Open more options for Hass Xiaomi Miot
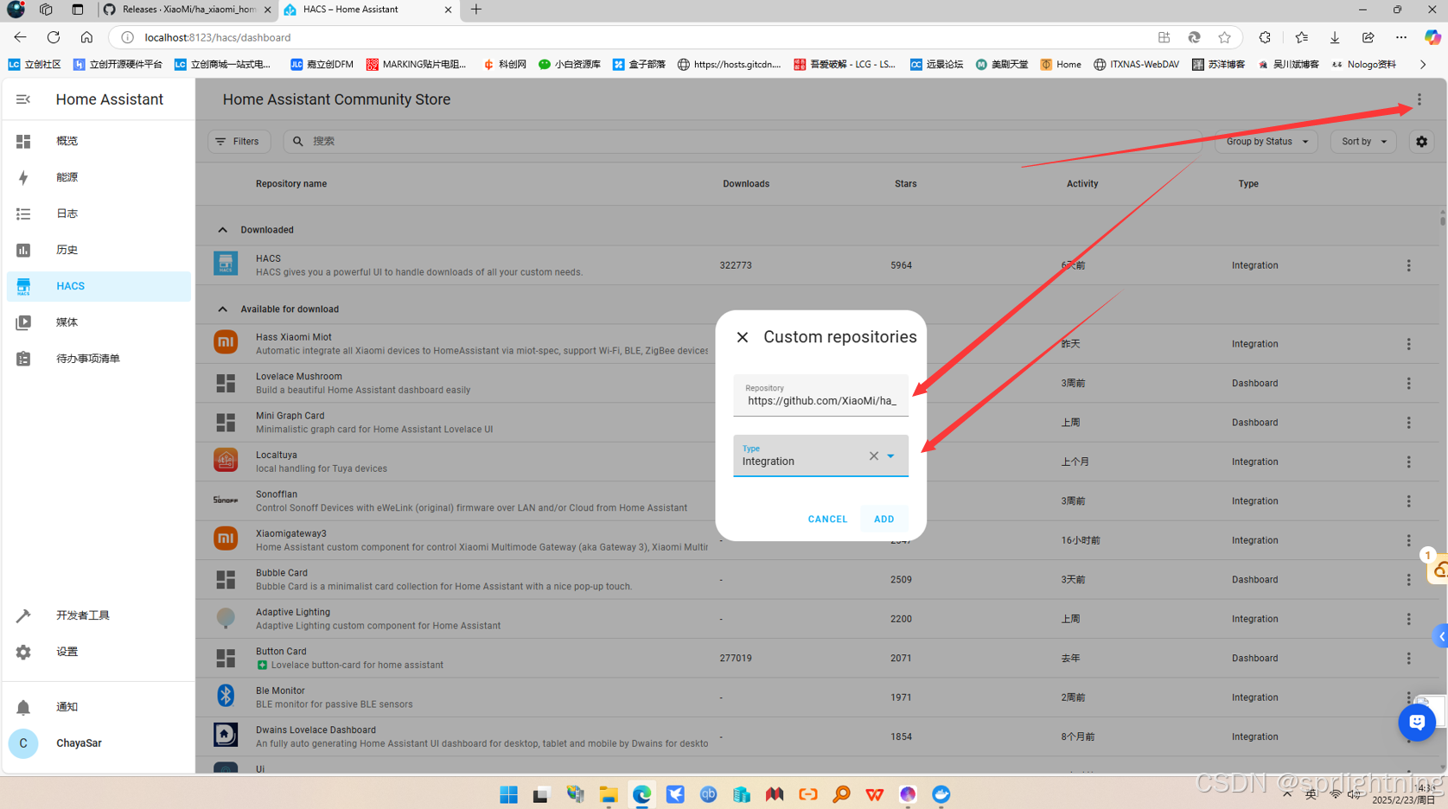The width and height of the screenshot is (1448, 809). (1408, 344)
